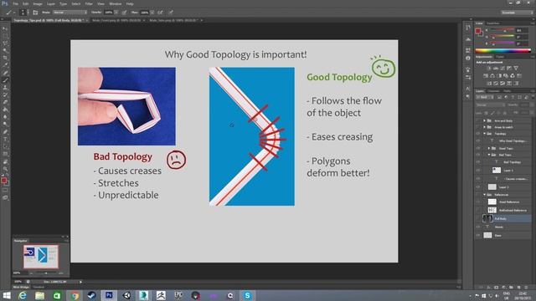Select the Rectangle shape tool
Image resolution: width=536 pixels, height=301 pixels.
5,154
